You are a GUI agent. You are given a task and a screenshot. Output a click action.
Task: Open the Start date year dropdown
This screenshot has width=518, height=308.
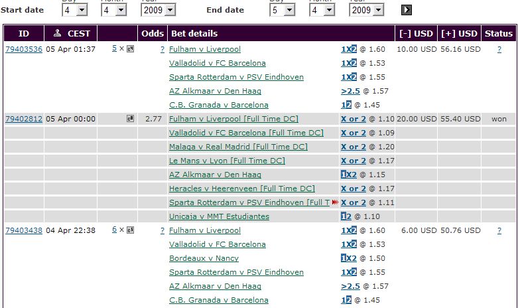coord(159,10)
